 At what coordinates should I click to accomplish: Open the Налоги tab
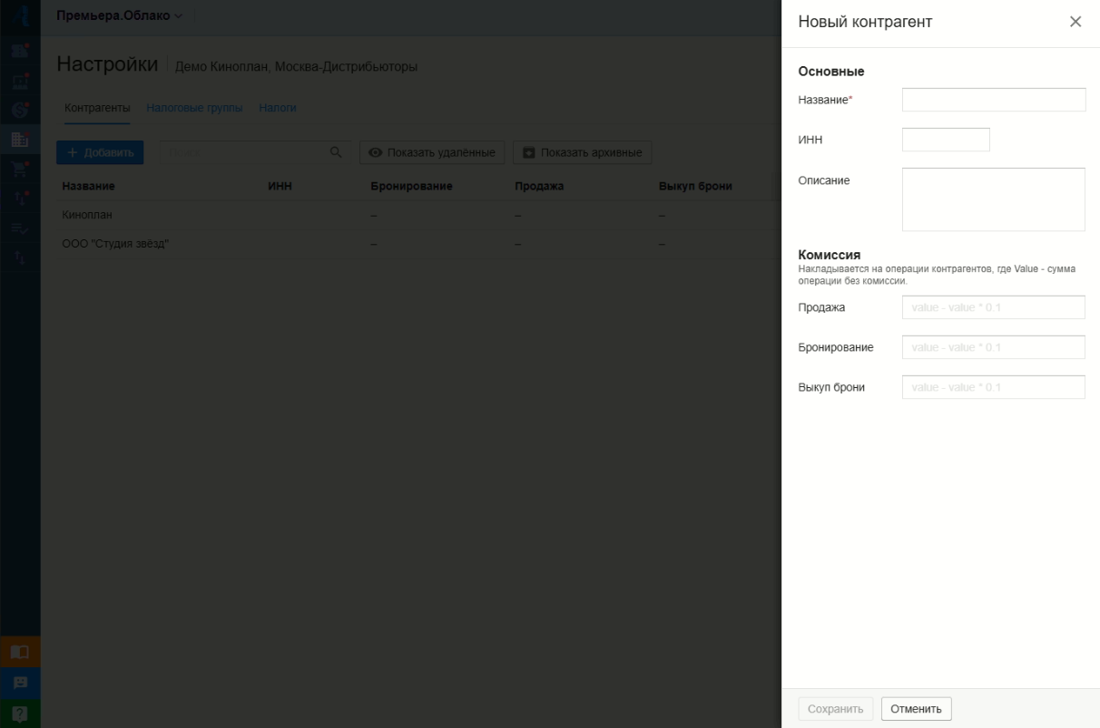pos(278,109)
